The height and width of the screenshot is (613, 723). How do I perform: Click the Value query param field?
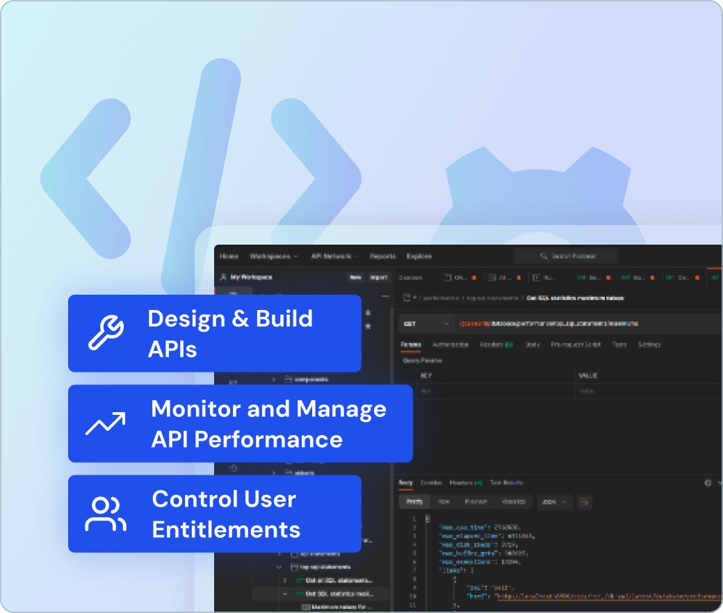(x=649, y=391)
